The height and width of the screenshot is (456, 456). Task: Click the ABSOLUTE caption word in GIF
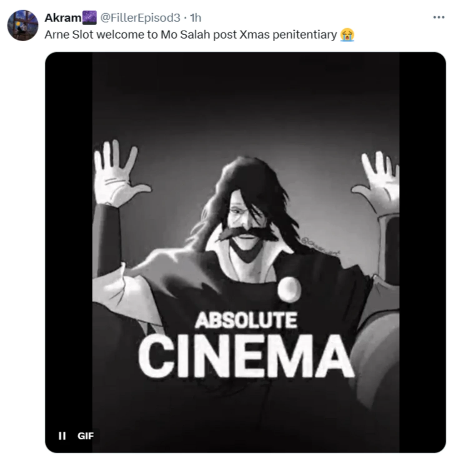click(x=246, y=320)
